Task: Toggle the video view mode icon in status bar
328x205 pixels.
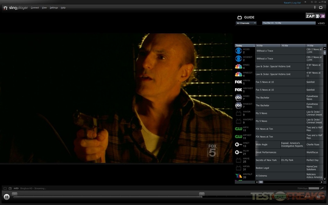Action: point(5,188)
